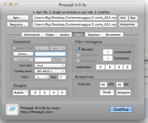Image resolution: width=148 pixels, height=123 pixels.
Task: Open the Font titoli Arial dropdown
Action: pos(50,66)
